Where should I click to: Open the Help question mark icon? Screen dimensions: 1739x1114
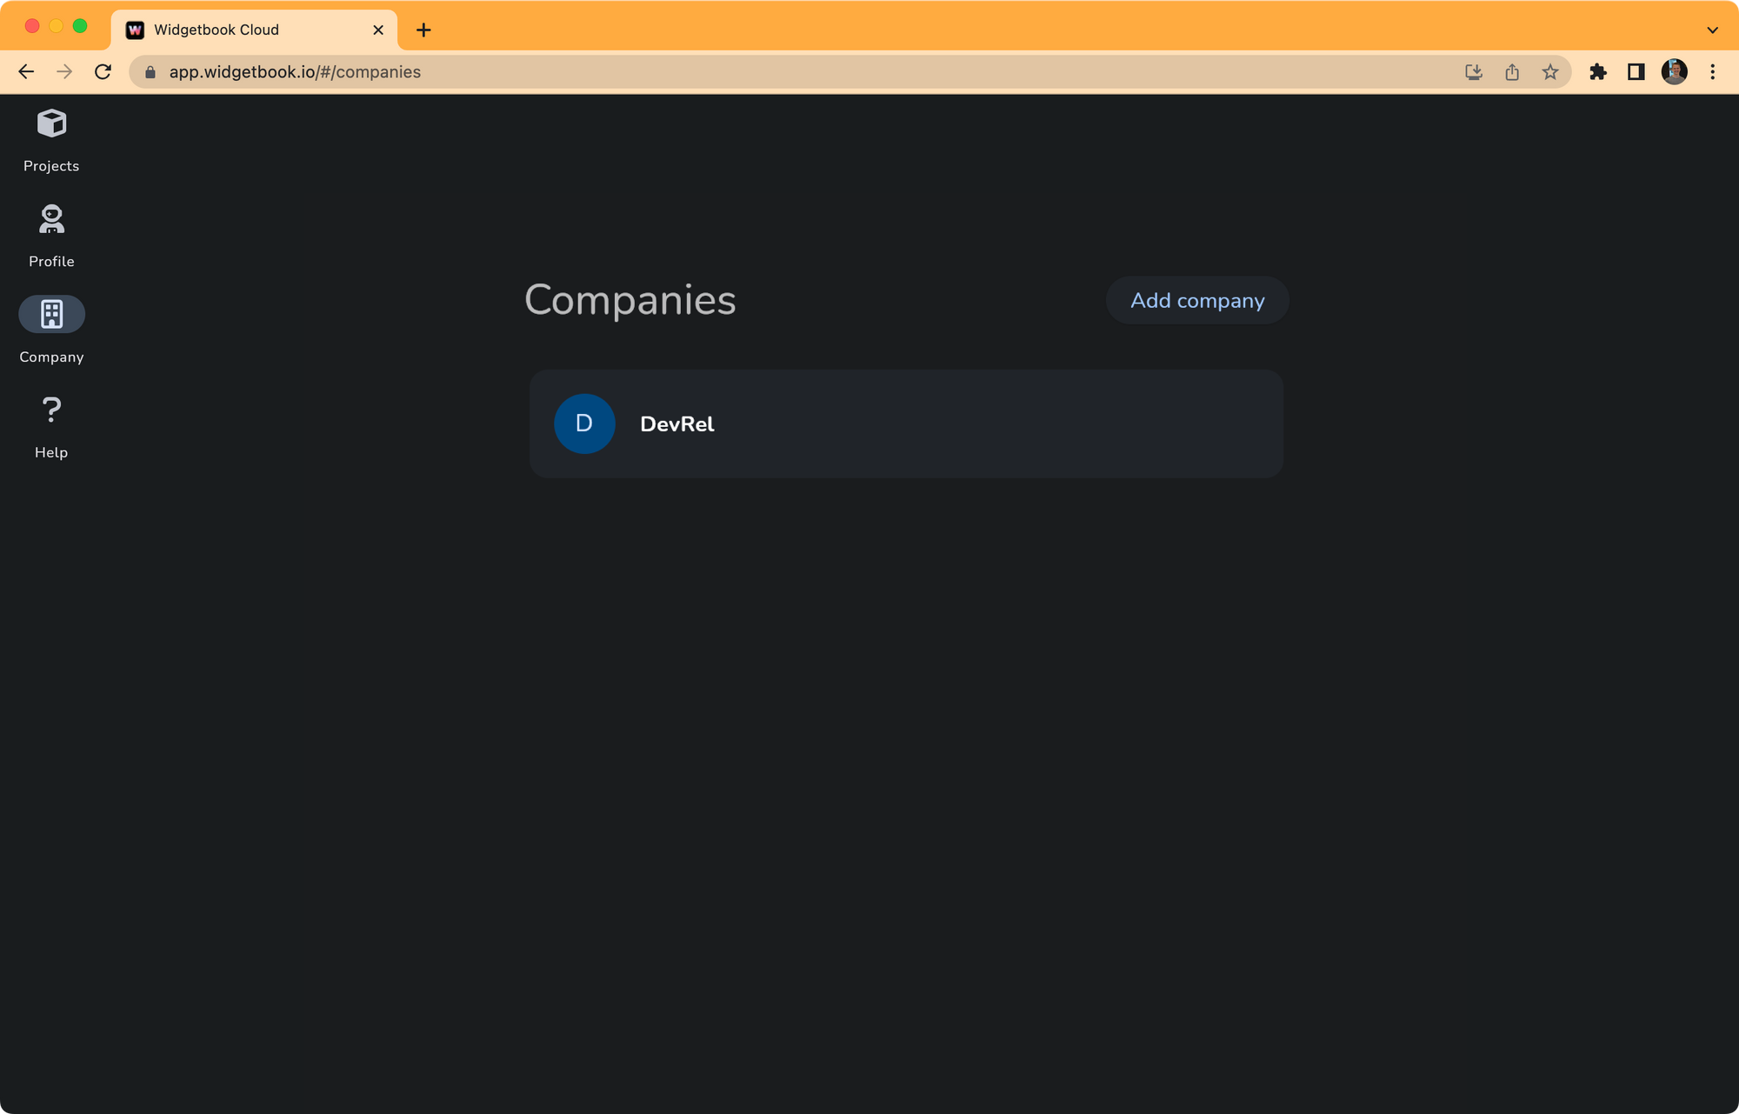coord(51,410)
